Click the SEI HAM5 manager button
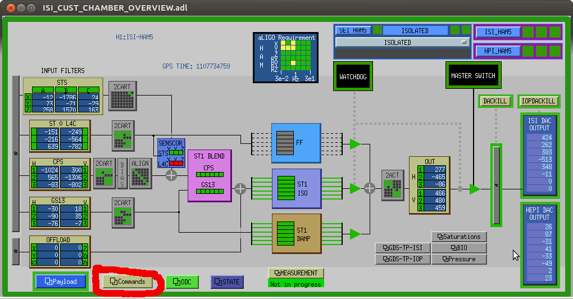The width and height of the screenshot is (573, 299). point(353,30)
